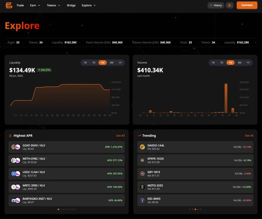Open KID-36W3 trending token row
The height and width of the screenshot is (219, 262).
pyautogui.click(x=195, y=200)
